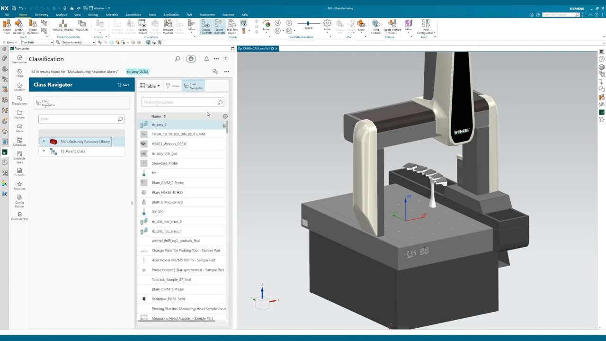Image resolution: width=606 pixels, height=341 pixels.
Task: Switch to the Teamcenter ribbon tab
Action: (207, 15)
